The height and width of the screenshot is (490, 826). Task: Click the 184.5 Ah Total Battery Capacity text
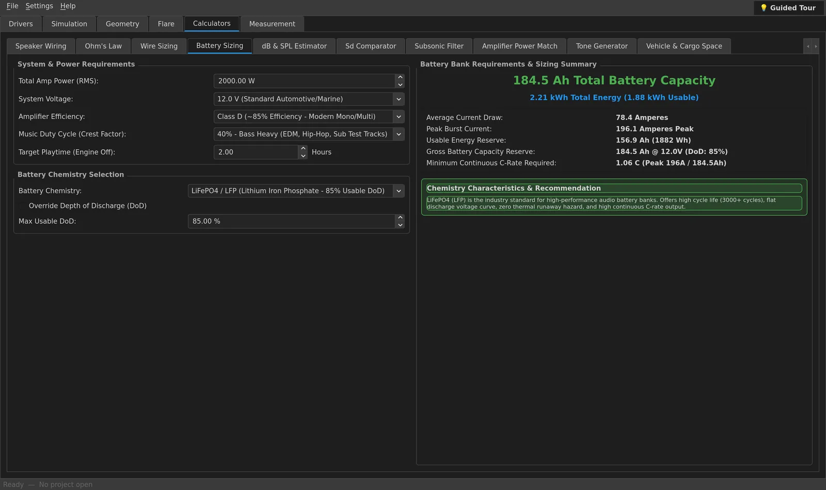[614, 80]
